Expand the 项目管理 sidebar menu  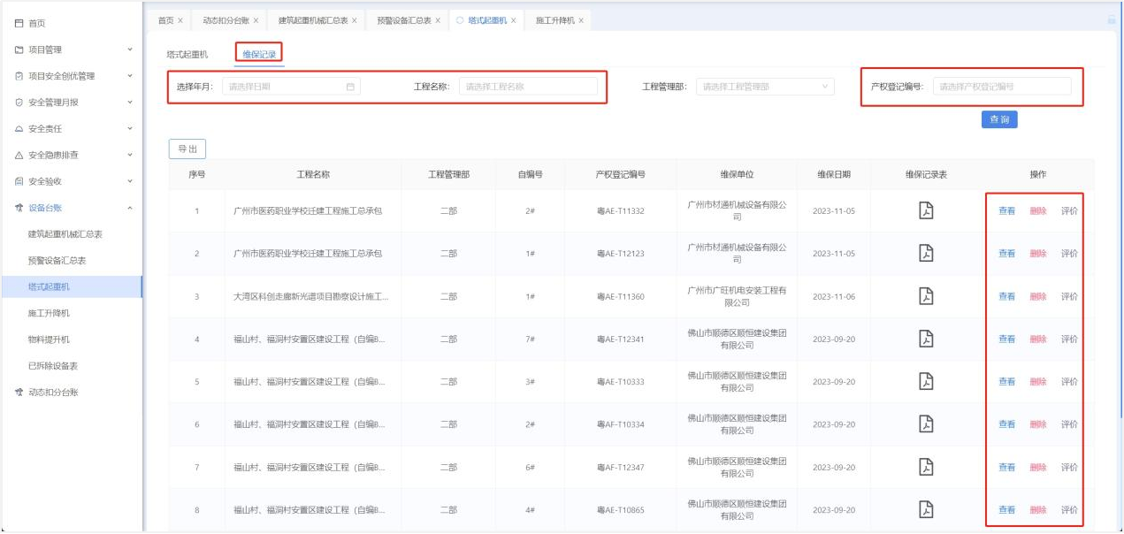point(130,50)
